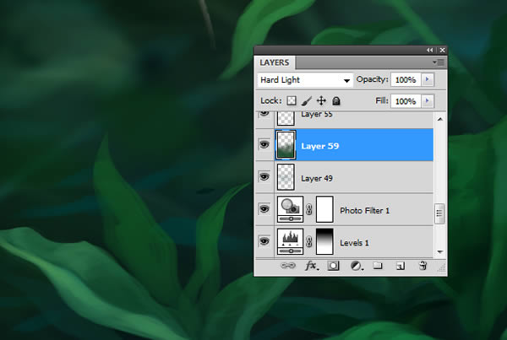Click the Photo Filter adjustment icon
Screen dimensions: 507x340
(291, 209)
